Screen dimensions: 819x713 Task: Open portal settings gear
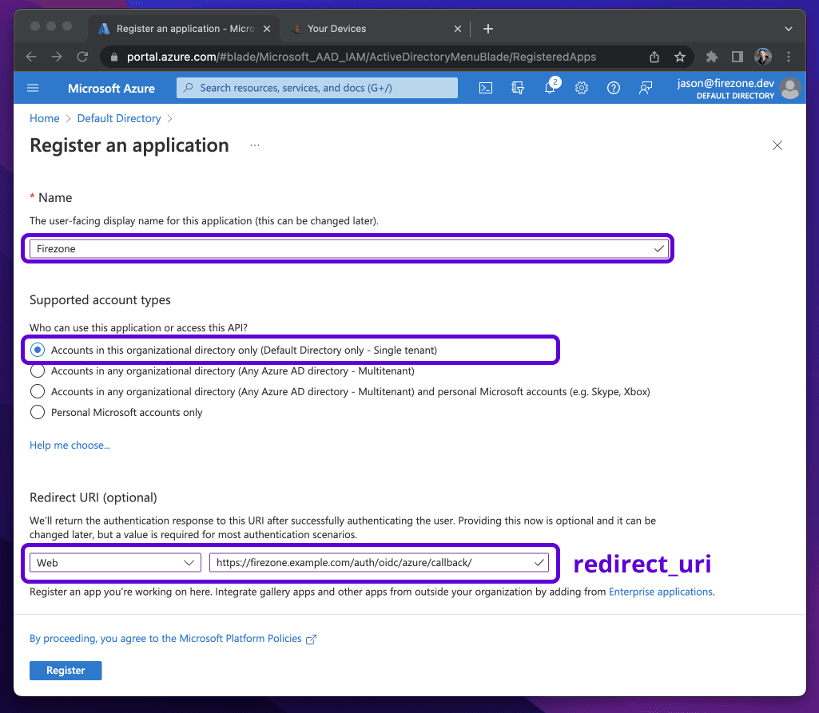click(x=581, y=88)
